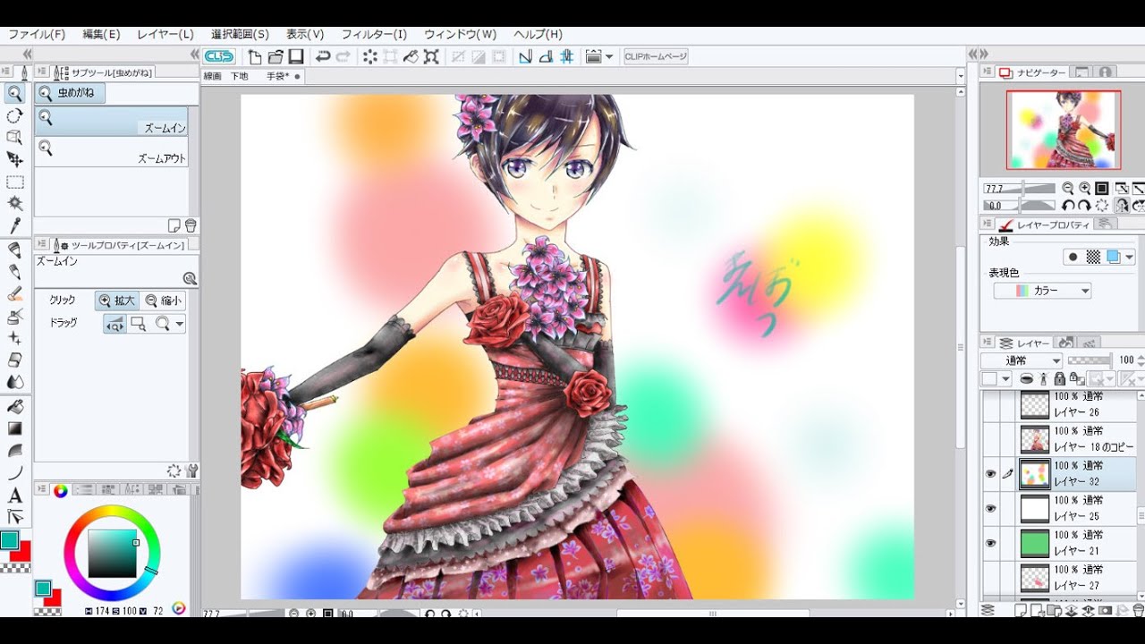Toggle Snap to special ruler
This screenshot has width=1145, height=644.
pos(546,56)
